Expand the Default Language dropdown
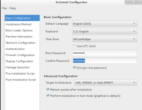Image resolution: width=142 pixels, height=110 pixels. click(x=105, y=24)
